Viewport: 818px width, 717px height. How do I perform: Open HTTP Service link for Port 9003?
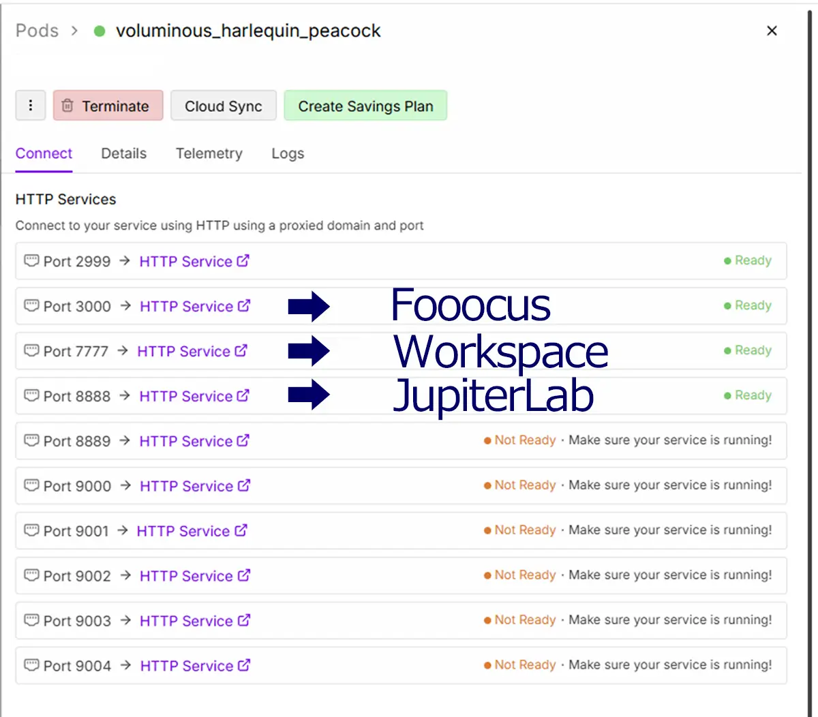(186, 621)
